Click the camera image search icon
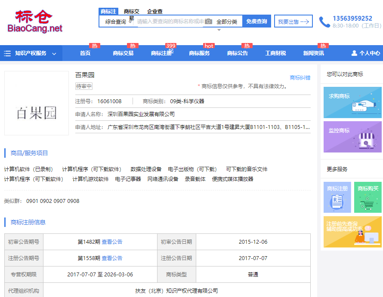The width and height of the screenshot is (383, 297). [208, 21]
